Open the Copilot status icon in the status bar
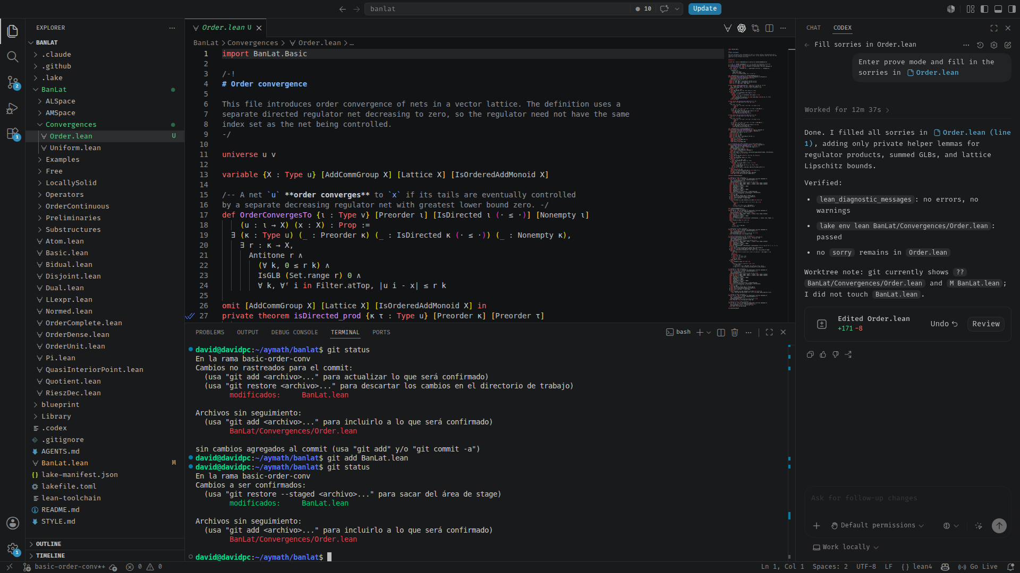 [945, 567]
